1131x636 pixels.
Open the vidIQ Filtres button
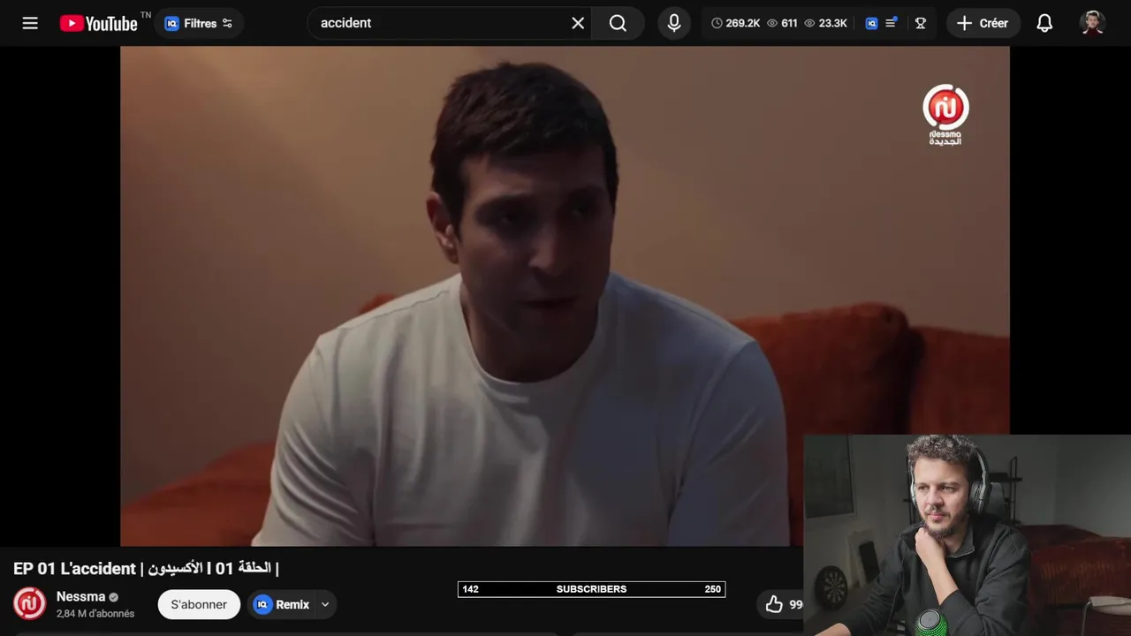199,23
